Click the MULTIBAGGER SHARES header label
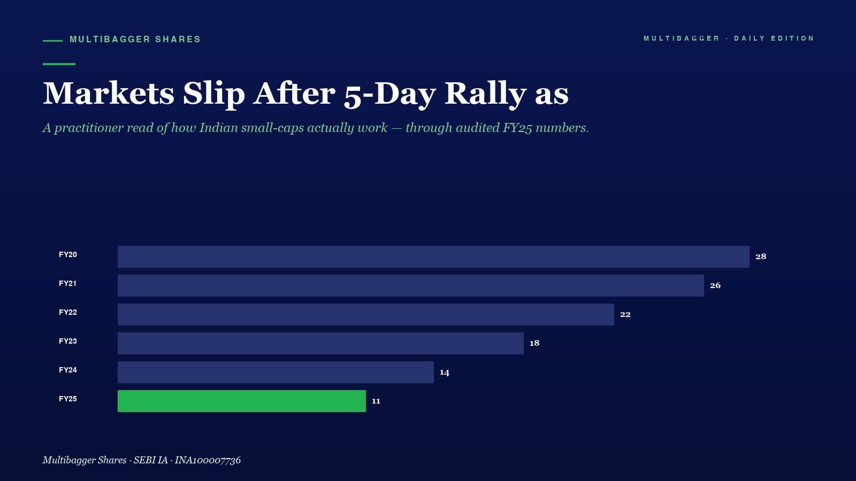The height and width of the screenshot is (481, 856). 135,40
